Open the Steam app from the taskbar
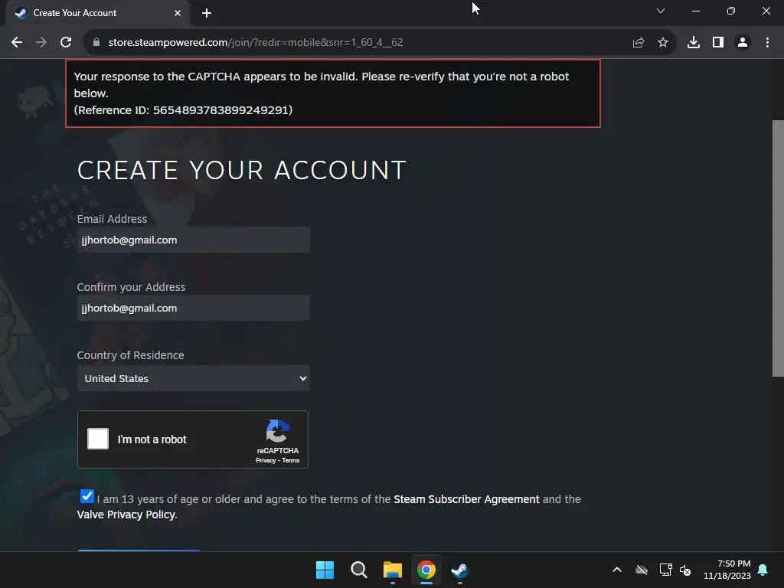784x588 pixels. [x=460, y=570]
